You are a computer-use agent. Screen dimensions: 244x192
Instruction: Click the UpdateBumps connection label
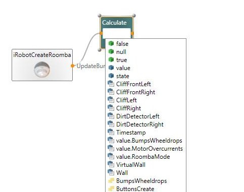coord(91,66)
